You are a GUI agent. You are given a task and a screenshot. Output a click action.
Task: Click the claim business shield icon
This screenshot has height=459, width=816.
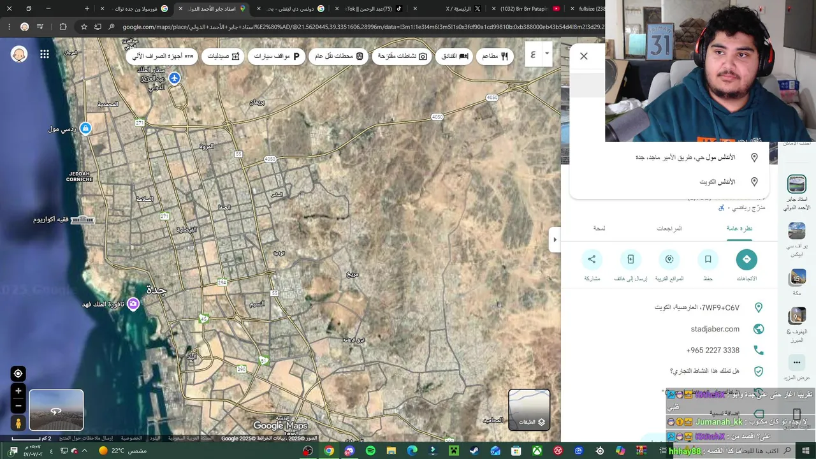(x=758, y=371)
